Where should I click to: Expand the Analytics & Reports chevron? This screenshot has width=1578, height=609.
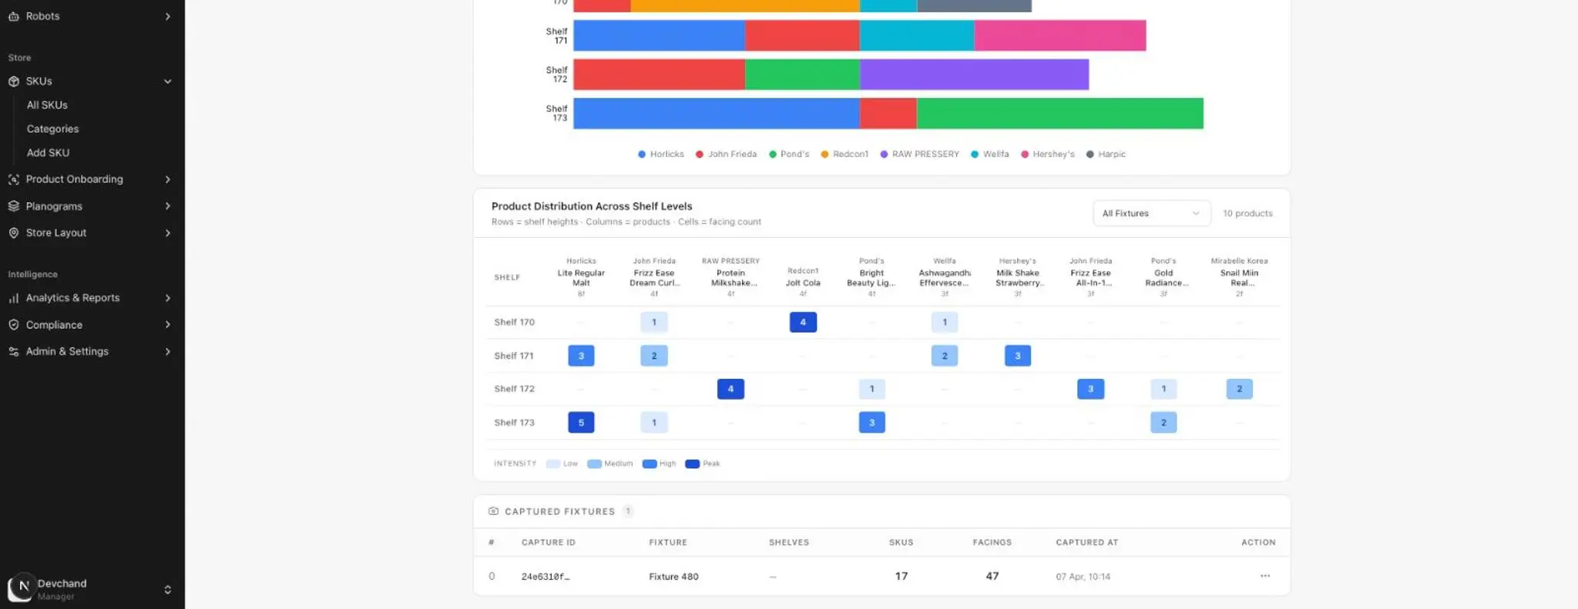tap(167, 298)
